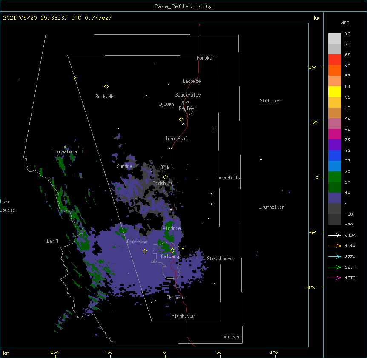The width and height of the screenshot is (367, 358).
Task: Pick the brown swatch above 45 dBZ
Action: (335, 113)
